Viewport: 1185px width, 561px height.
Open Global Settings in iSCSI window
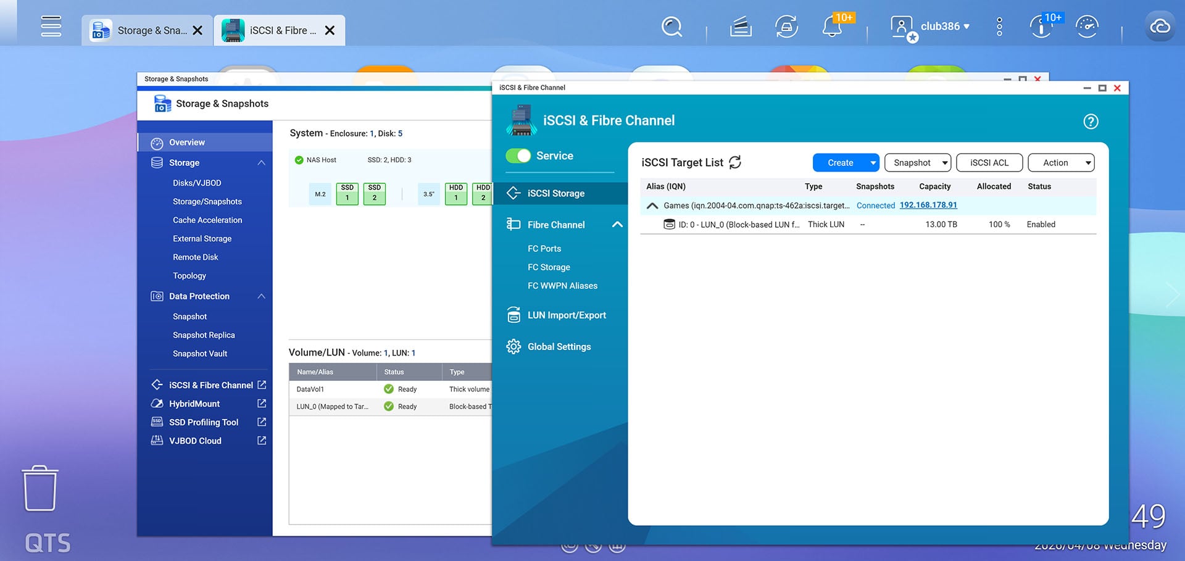pyautogui.click(x=559, y=346)
